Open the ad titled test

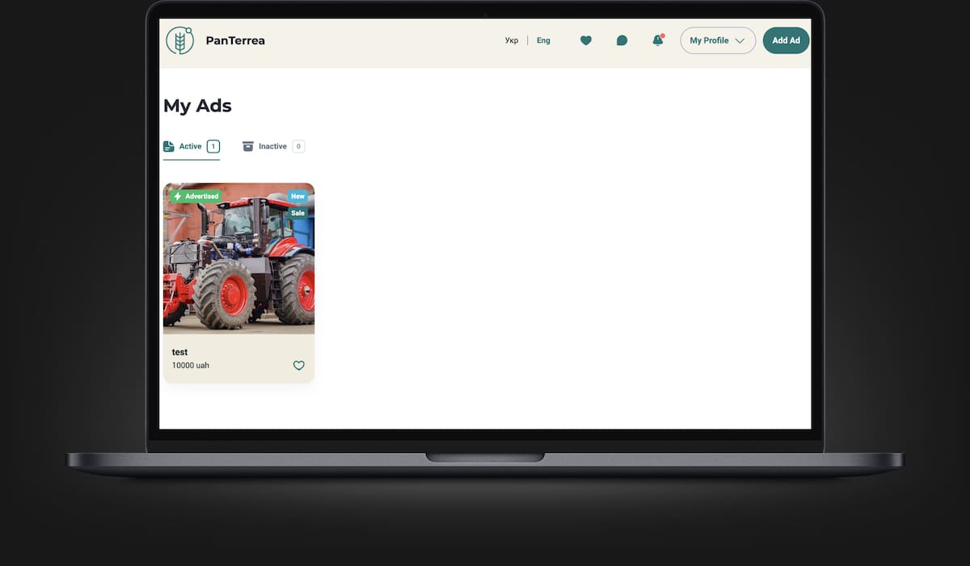[179, 352]
